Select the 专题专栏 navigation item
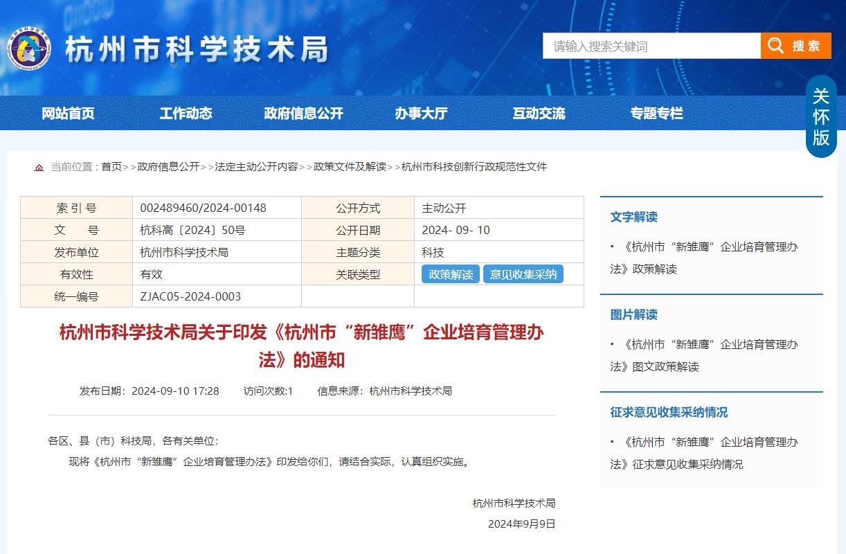Image resolution: width=846 pixels, height=554 pixels. pos(656,113)
